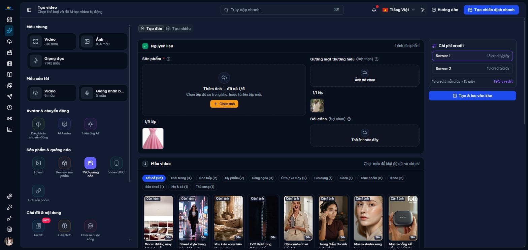The height and width of the screenshot is (250, 528).
Task: Open the notifications bell
Action: click(x=374, y=10)
